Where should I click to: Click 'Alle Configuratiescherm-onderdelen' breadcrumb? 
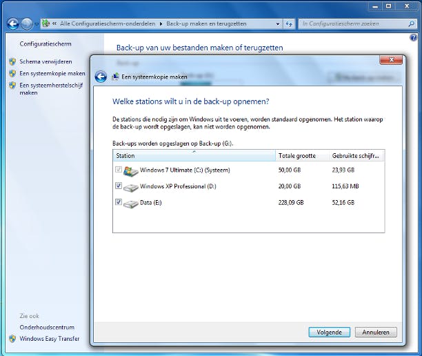(108, 23)
